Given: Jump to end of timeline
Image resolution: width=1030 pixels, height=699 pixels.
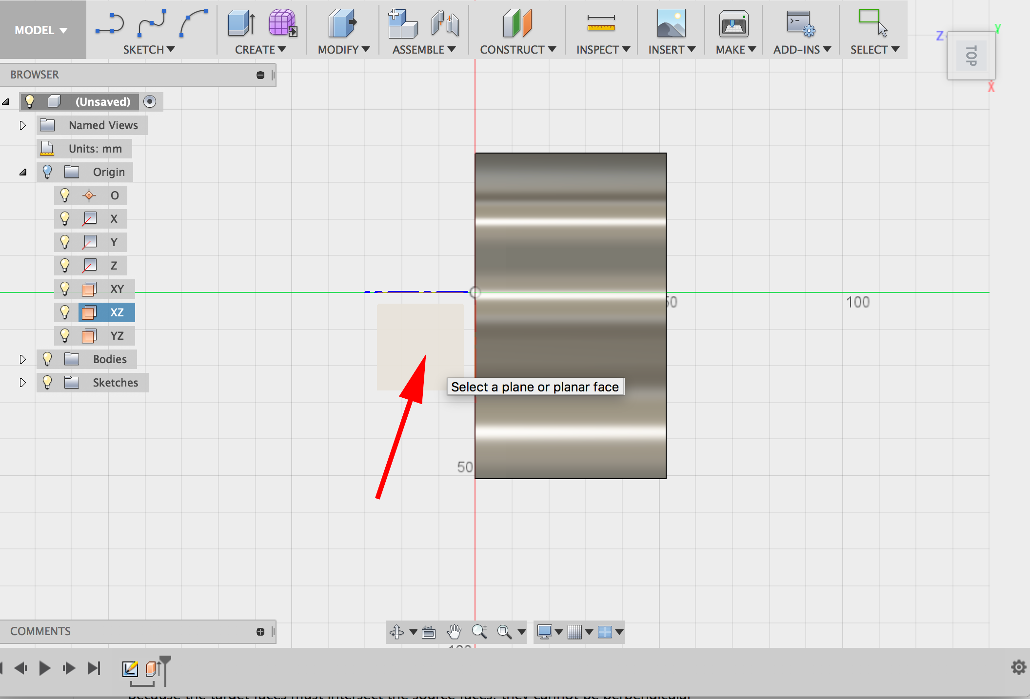Looking at the screenshot, I should [x=94, y=668].
